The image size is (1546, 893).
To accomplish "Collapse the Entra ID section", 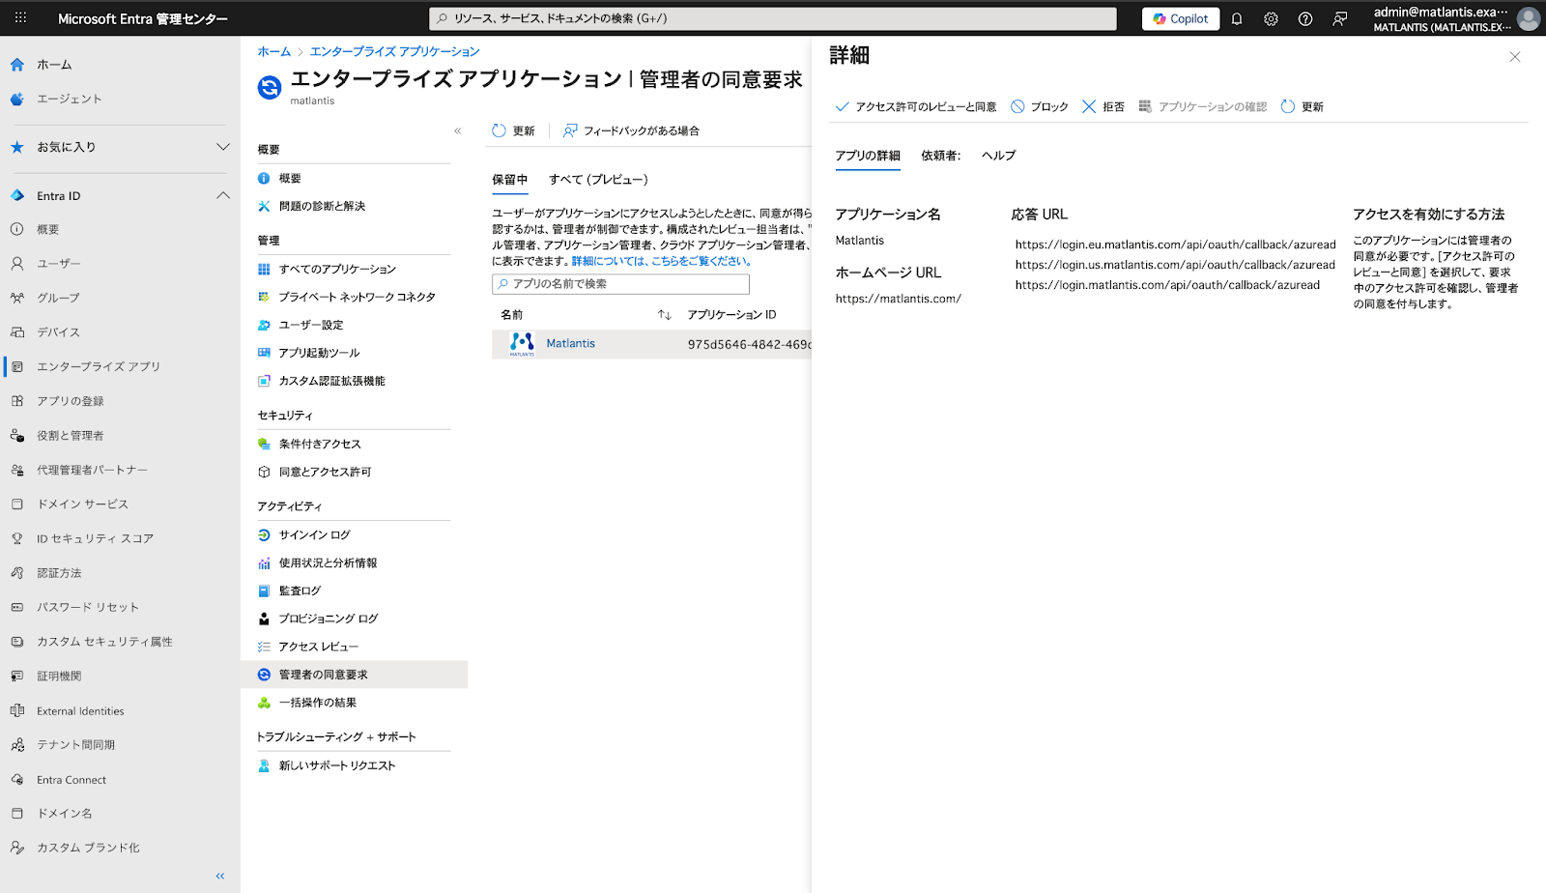I will (x=223, y=195).
